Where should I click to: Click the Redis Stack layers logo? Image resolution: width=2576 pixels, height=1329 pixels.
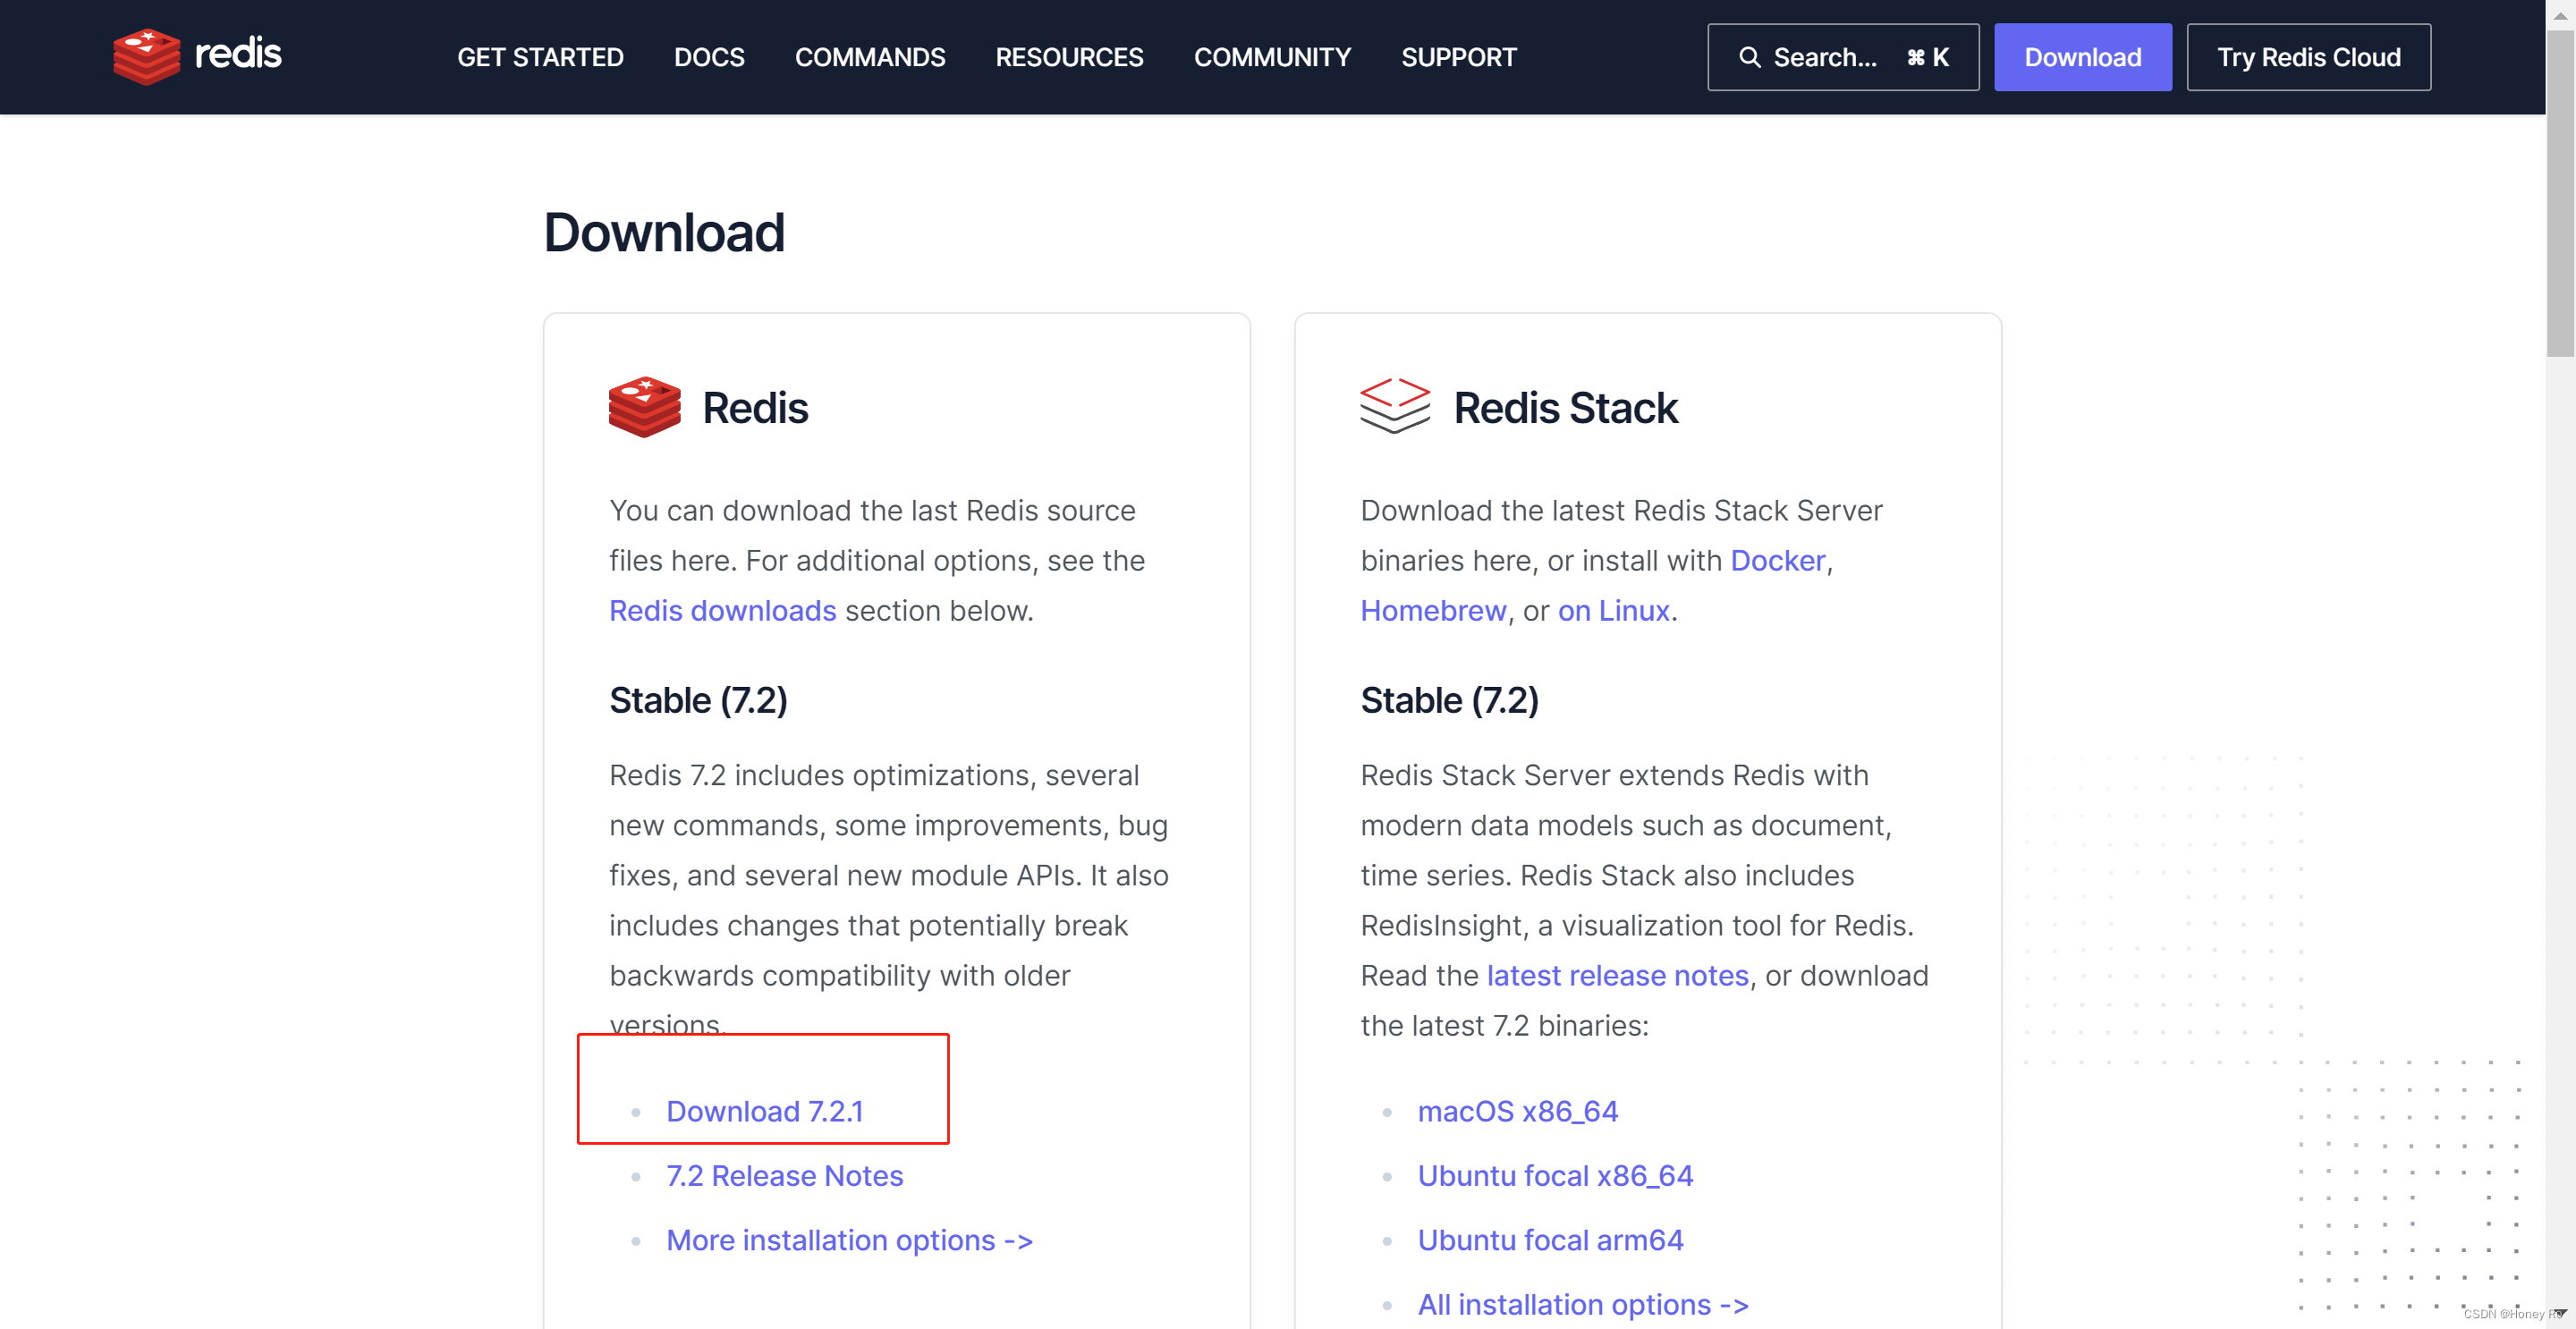click(x=1394, y=407)
